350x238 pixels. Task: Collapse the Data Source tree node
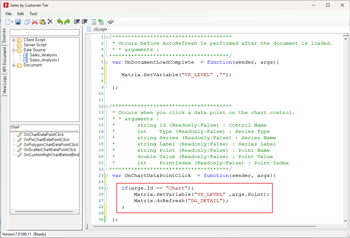click(14, 50)
